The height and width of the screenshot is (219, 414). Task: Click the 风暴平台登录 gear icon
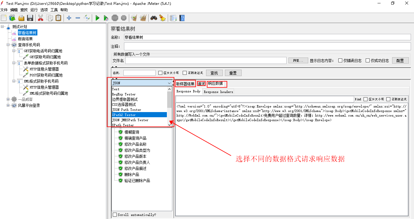14,105
